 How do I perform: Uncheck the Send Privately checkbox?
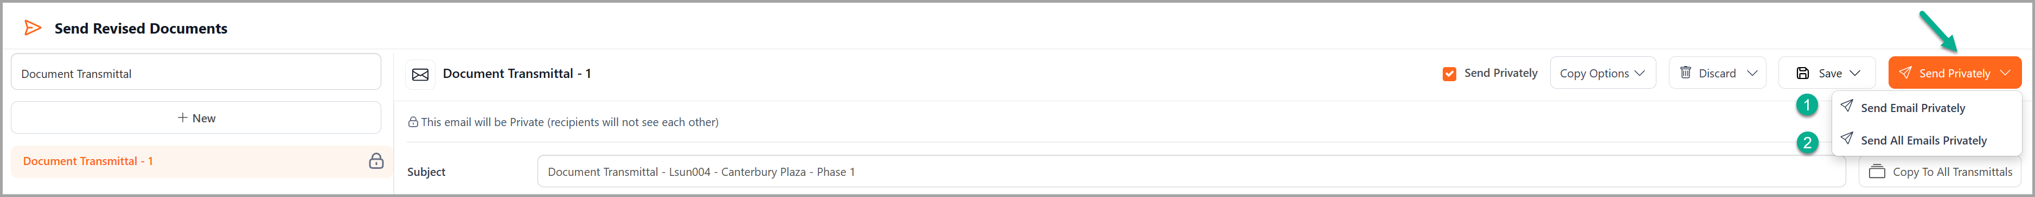tap(1449, 74)
